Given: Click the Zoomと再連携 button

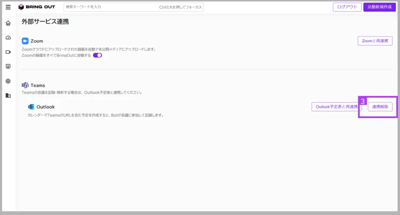Looking at the screenshot, I should pyautogui.click(x=375, y=41).
